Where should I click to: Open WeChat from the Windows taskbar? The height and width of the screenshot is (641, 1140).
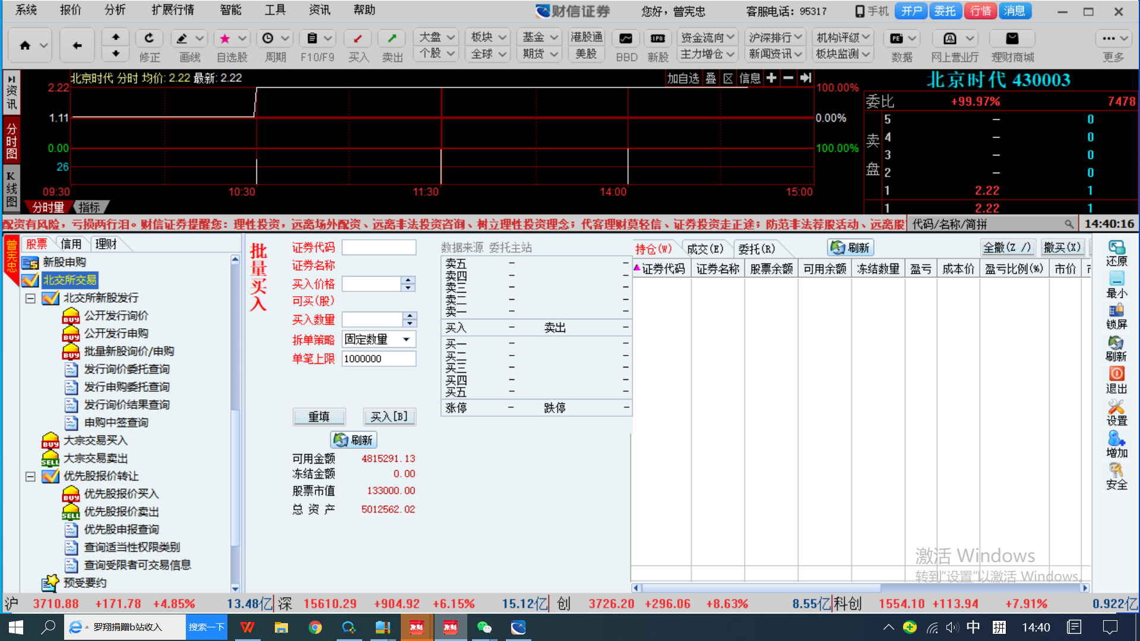pos(484,627)
